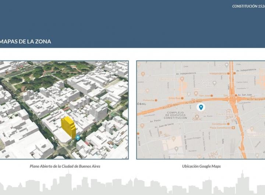Click the Independencia station marker left of the highway
The image size is (265, 195).
tap(228, 74)
